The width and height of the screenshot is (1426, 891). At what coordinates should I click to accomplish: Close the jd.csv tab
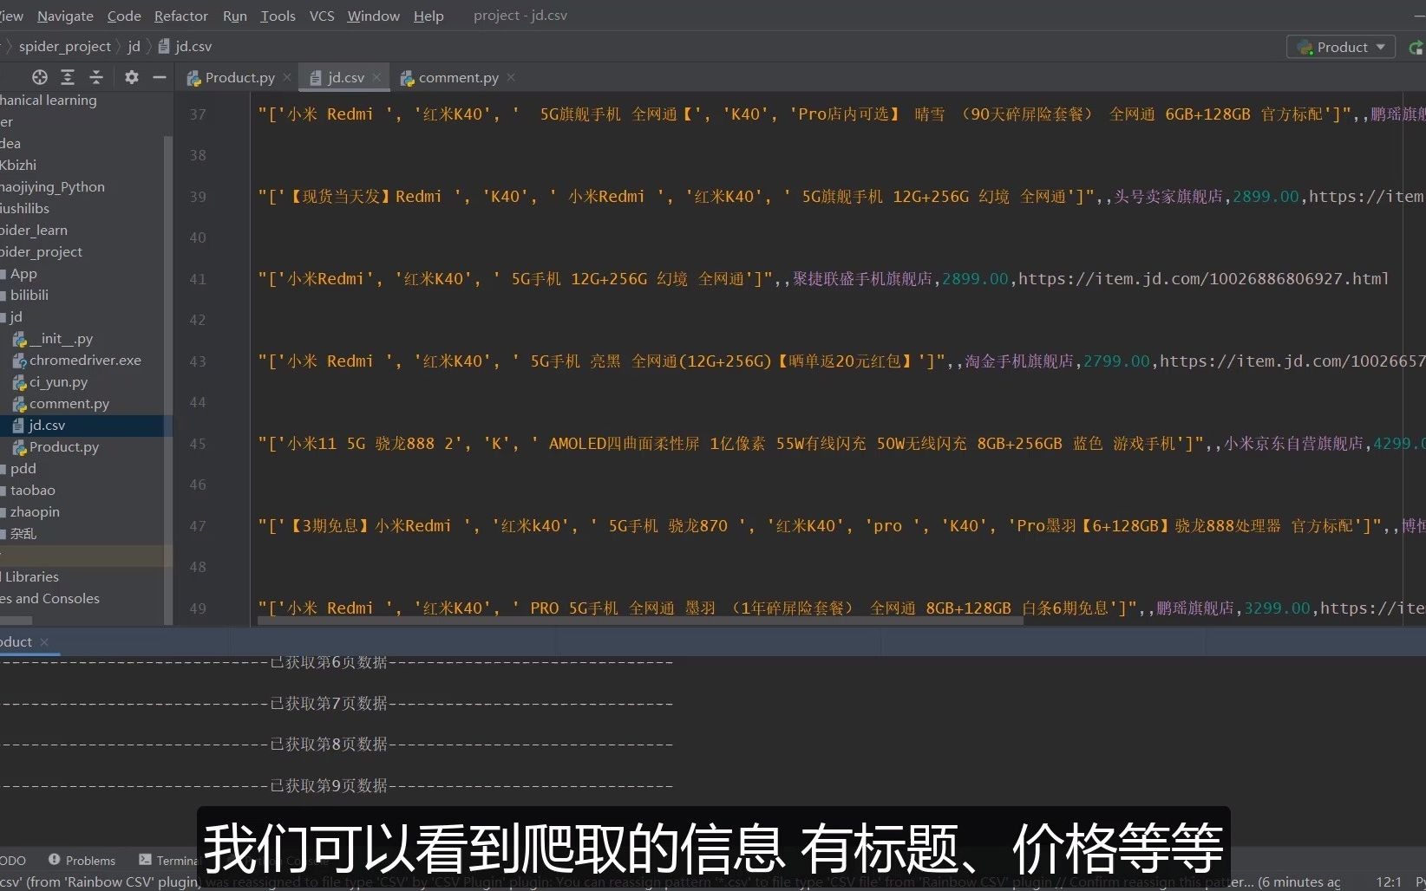pos(376,77)
